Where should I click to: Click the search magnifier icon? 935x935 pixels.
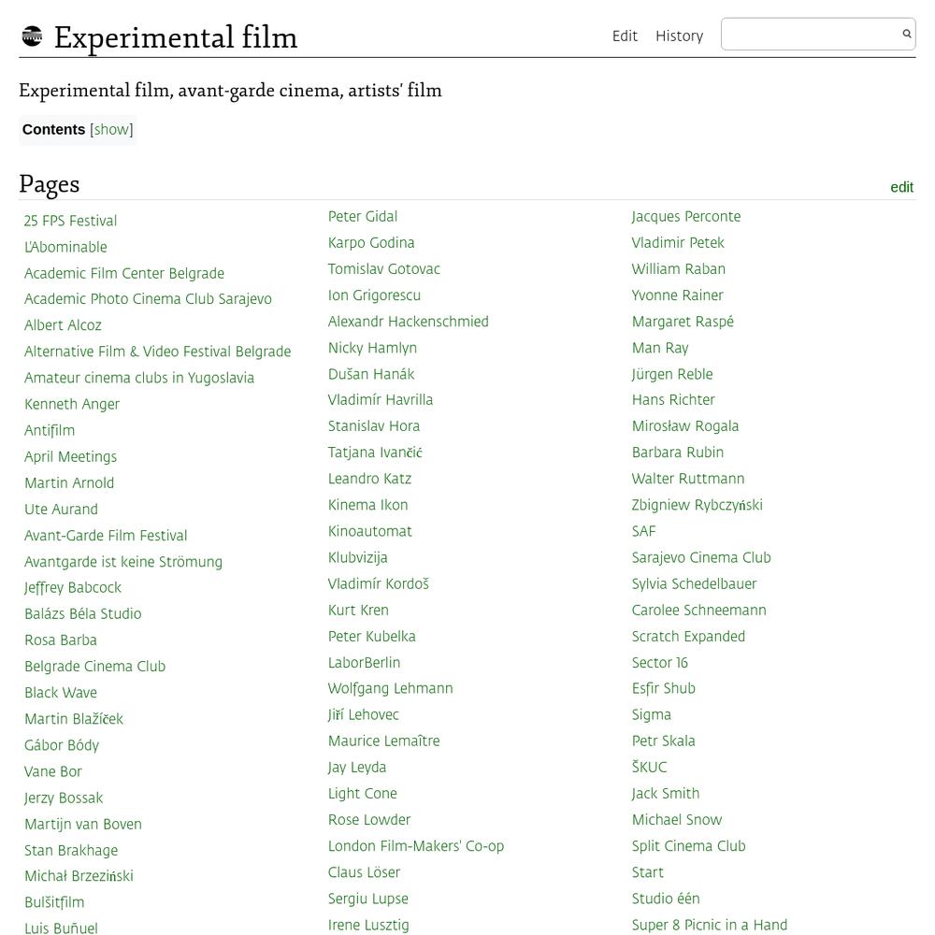[x=906, y=34]
